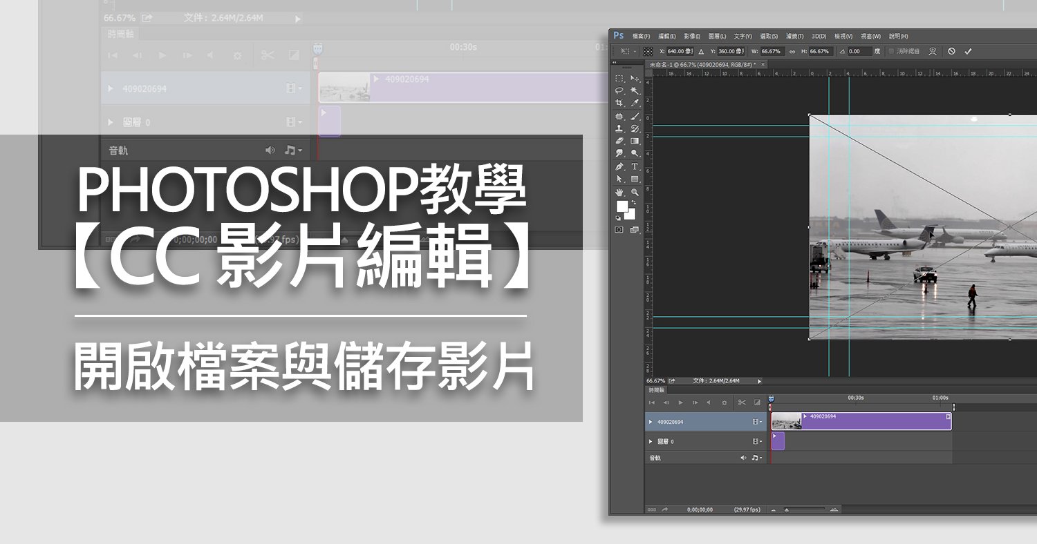Enable the 消除鋸齒 anti-alias checkbox
The image size is (1037, 544).
click(x=890, y=51)
